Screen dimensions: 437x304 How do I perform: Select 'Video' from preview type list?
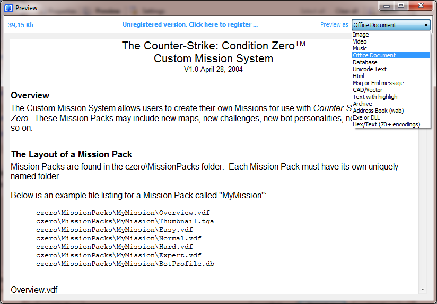pos(360,41)
